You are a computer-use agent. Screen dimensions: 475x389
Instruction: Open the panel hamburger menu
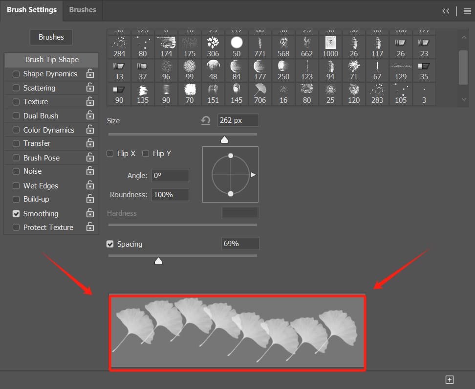(x=467, y=11)
